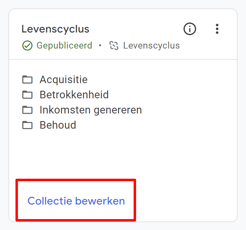
Task: Select the folder icon next to Behoud
Action: pos(28,125)
